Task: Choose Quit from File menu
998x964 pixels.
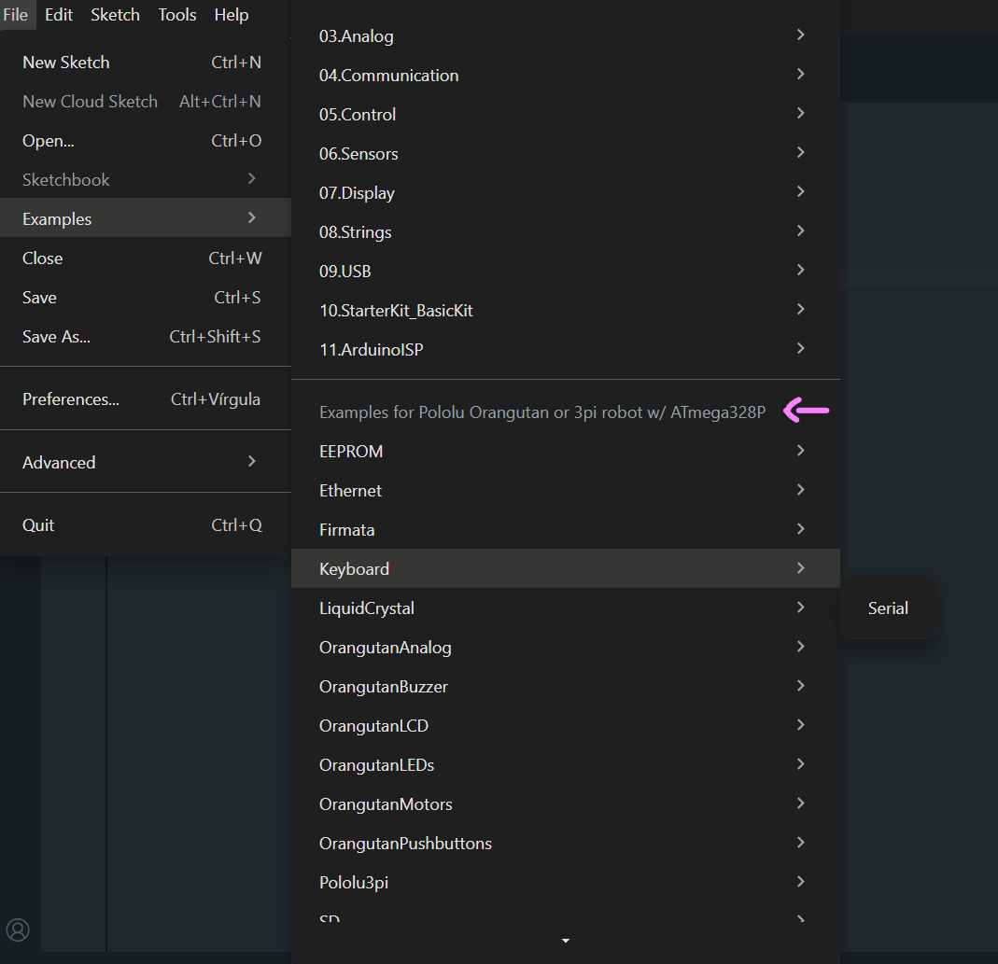Action: point(146,525)
